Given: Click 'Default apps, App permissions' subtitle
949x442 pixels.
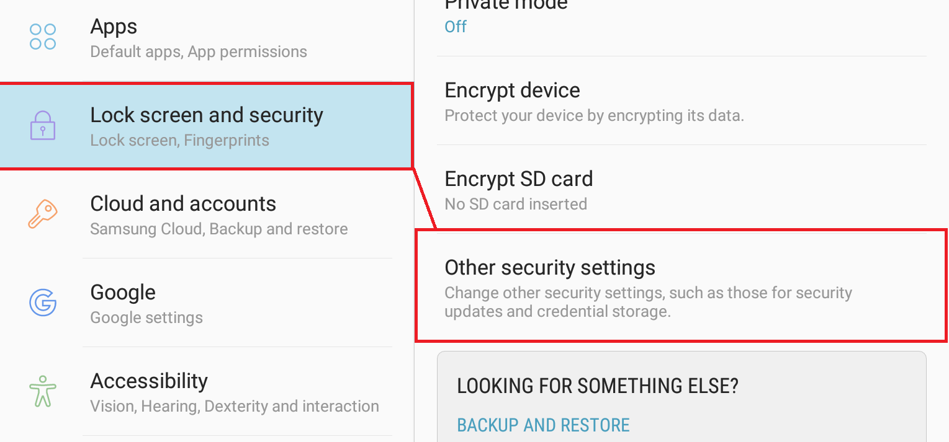Looking at the screenshot, I should point(199,51).
